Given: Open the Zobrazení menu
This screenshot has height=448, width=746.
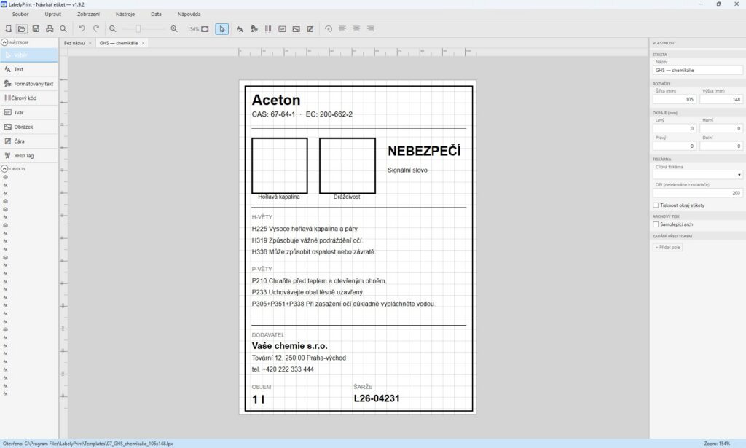Looking at the screenshot, I should point(88,15).
